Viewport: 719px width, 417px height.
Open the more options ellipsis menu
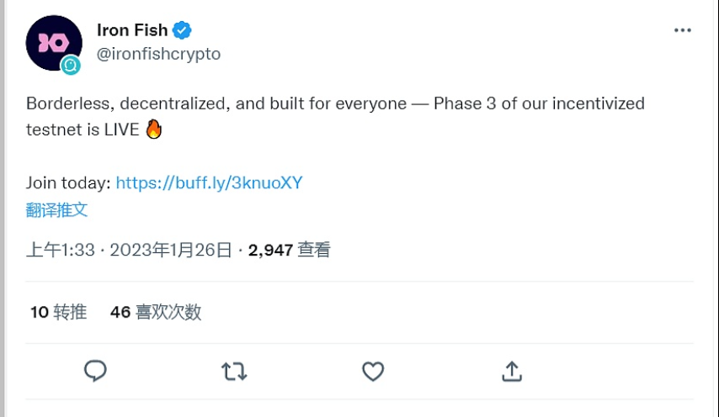click(x=682, y=30)
